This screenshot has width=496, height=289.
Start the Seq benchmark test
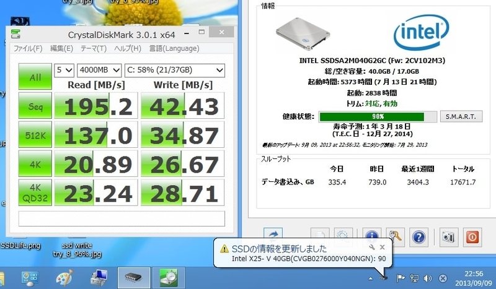pyautogui.click(x=35, y=105)
